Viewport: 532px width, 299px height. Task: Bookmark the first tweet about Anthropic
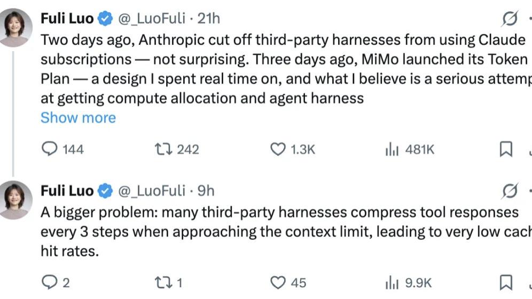pyautogui.click(x=505, y=150)
